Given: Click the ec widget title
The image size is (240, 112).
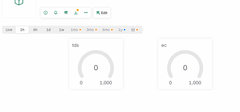Looking at the screenshot, I should pyautogui.click(x=164, y=45).
